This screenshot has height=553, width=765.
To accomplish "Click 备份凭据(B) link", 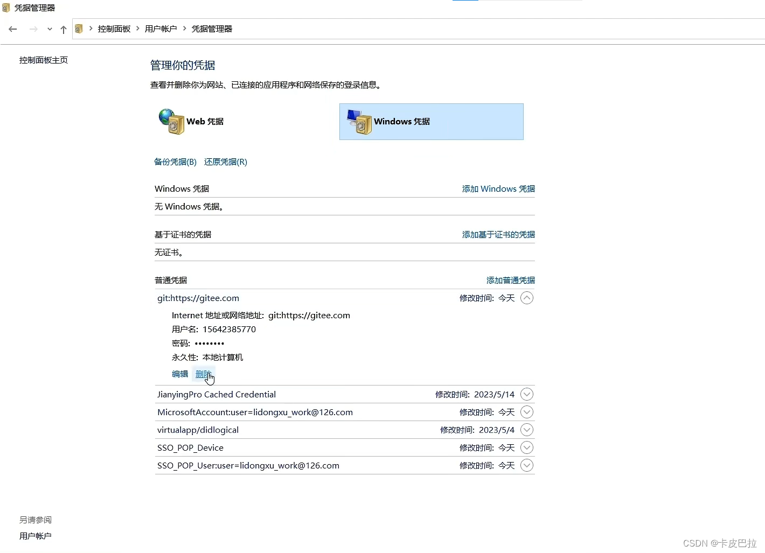I will tap(176, 162).
